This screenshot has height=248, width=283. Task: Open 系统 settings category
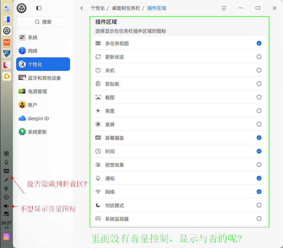pyautogui.click(x=43, y=37)
